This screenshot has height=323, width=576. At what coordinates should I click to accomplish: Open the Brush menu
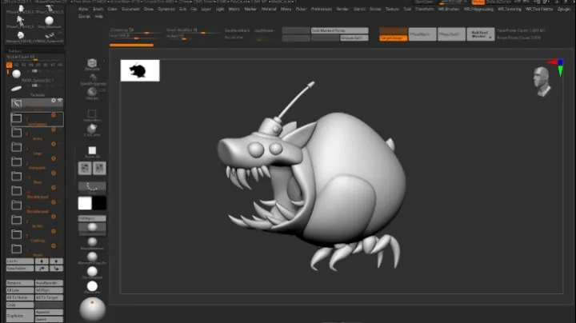coord(98,9)
